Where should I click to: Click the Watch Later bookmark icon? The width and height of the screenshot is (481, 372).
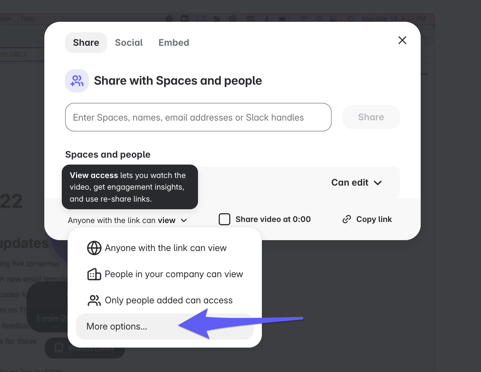point(58,348)
